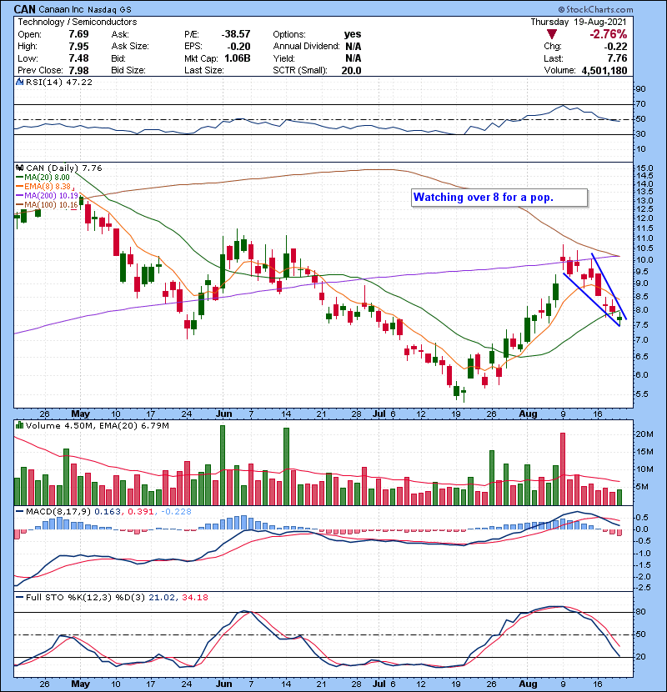Click the Volume value 4,501,180

pos(604,71)
